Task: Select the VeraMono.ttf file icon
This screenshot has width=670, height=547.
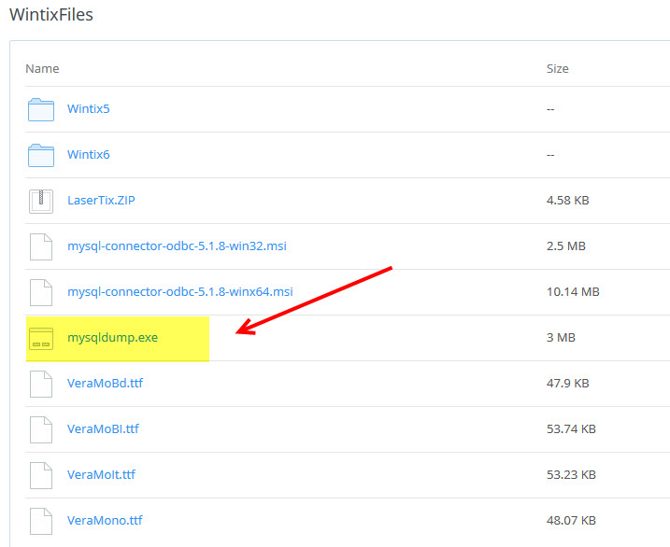Action: pos(41,521)
